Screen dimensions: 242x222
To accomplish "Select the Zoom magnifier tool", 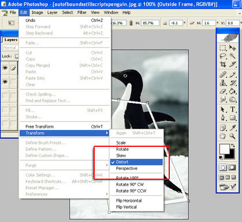I will [x=232, y=136].
